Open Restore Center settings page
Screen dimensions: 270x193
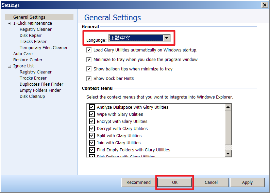(x=28, y=60)
